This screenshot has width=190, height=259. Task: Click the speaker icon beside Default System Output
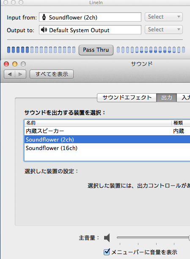tap(44, 30)
